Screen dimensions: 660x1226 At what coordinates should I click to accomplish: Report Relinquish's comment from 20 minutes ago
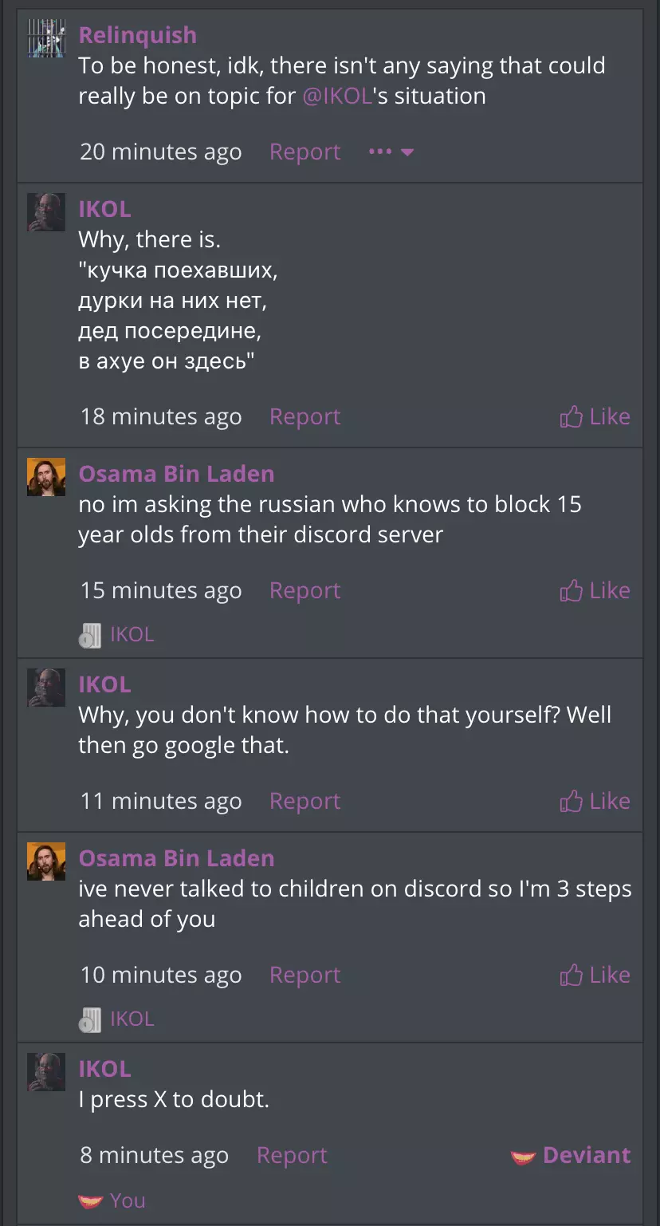304,152
